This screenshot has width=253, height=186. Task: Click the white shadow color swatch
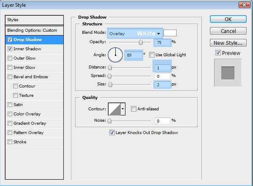(170, 33)
